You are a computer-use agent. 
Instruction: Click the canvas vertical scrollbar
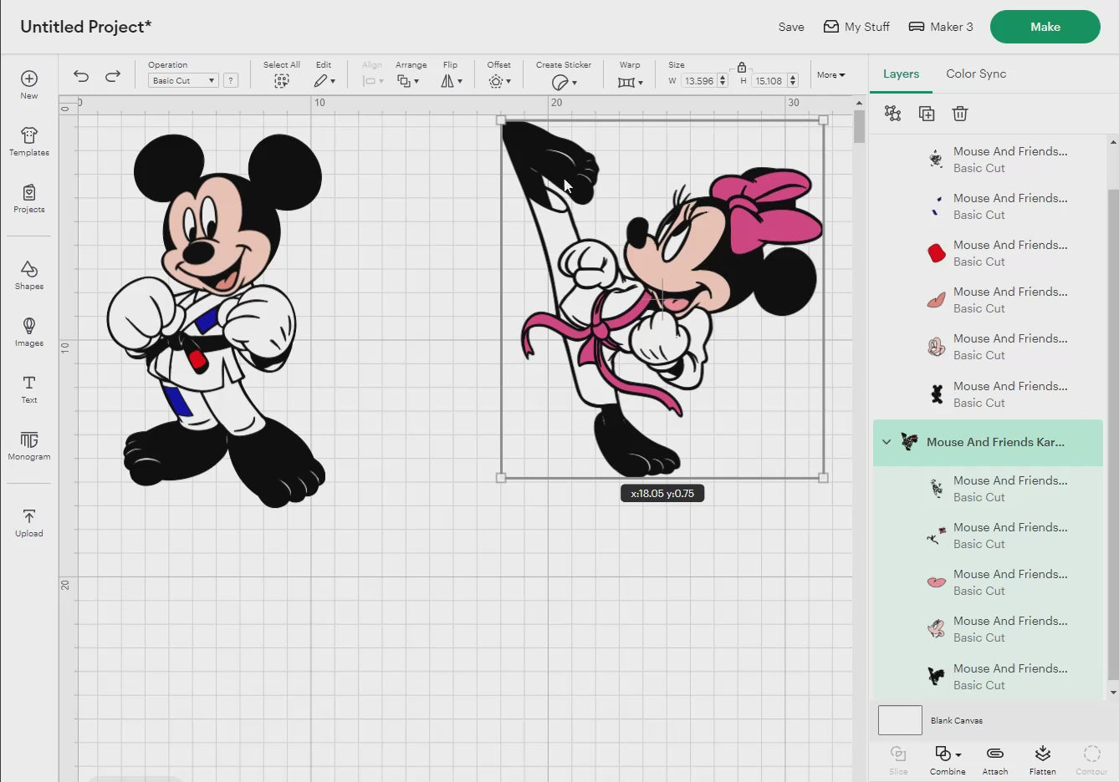click(859, 127)
